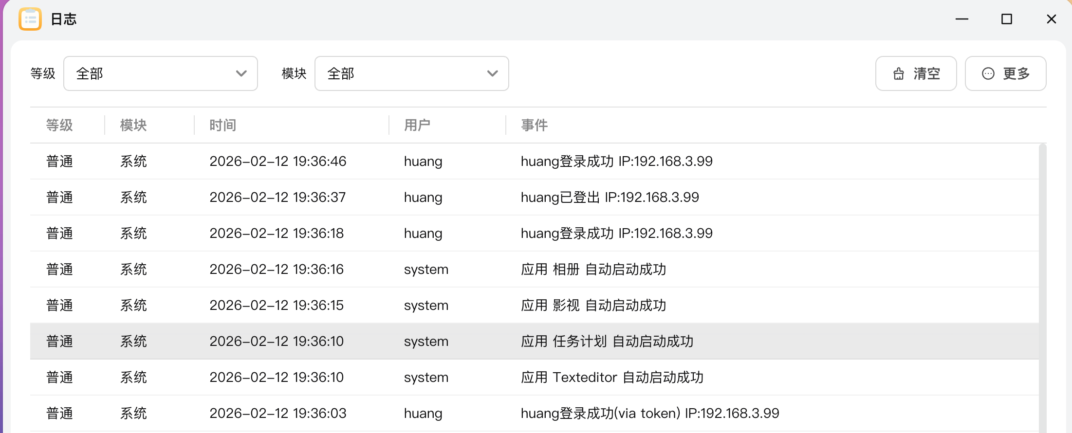
Task: Click the vertical scrollbar of log list
Action: (1042, 287)
